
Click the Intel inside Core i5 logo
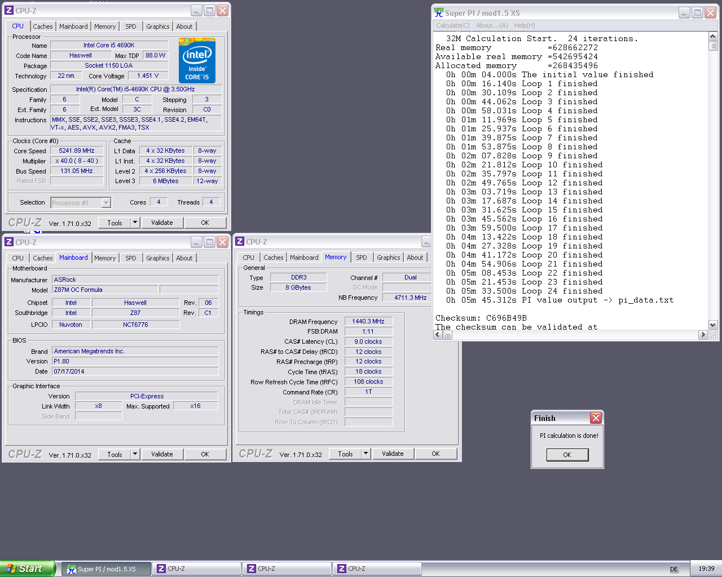coord(197,60)
